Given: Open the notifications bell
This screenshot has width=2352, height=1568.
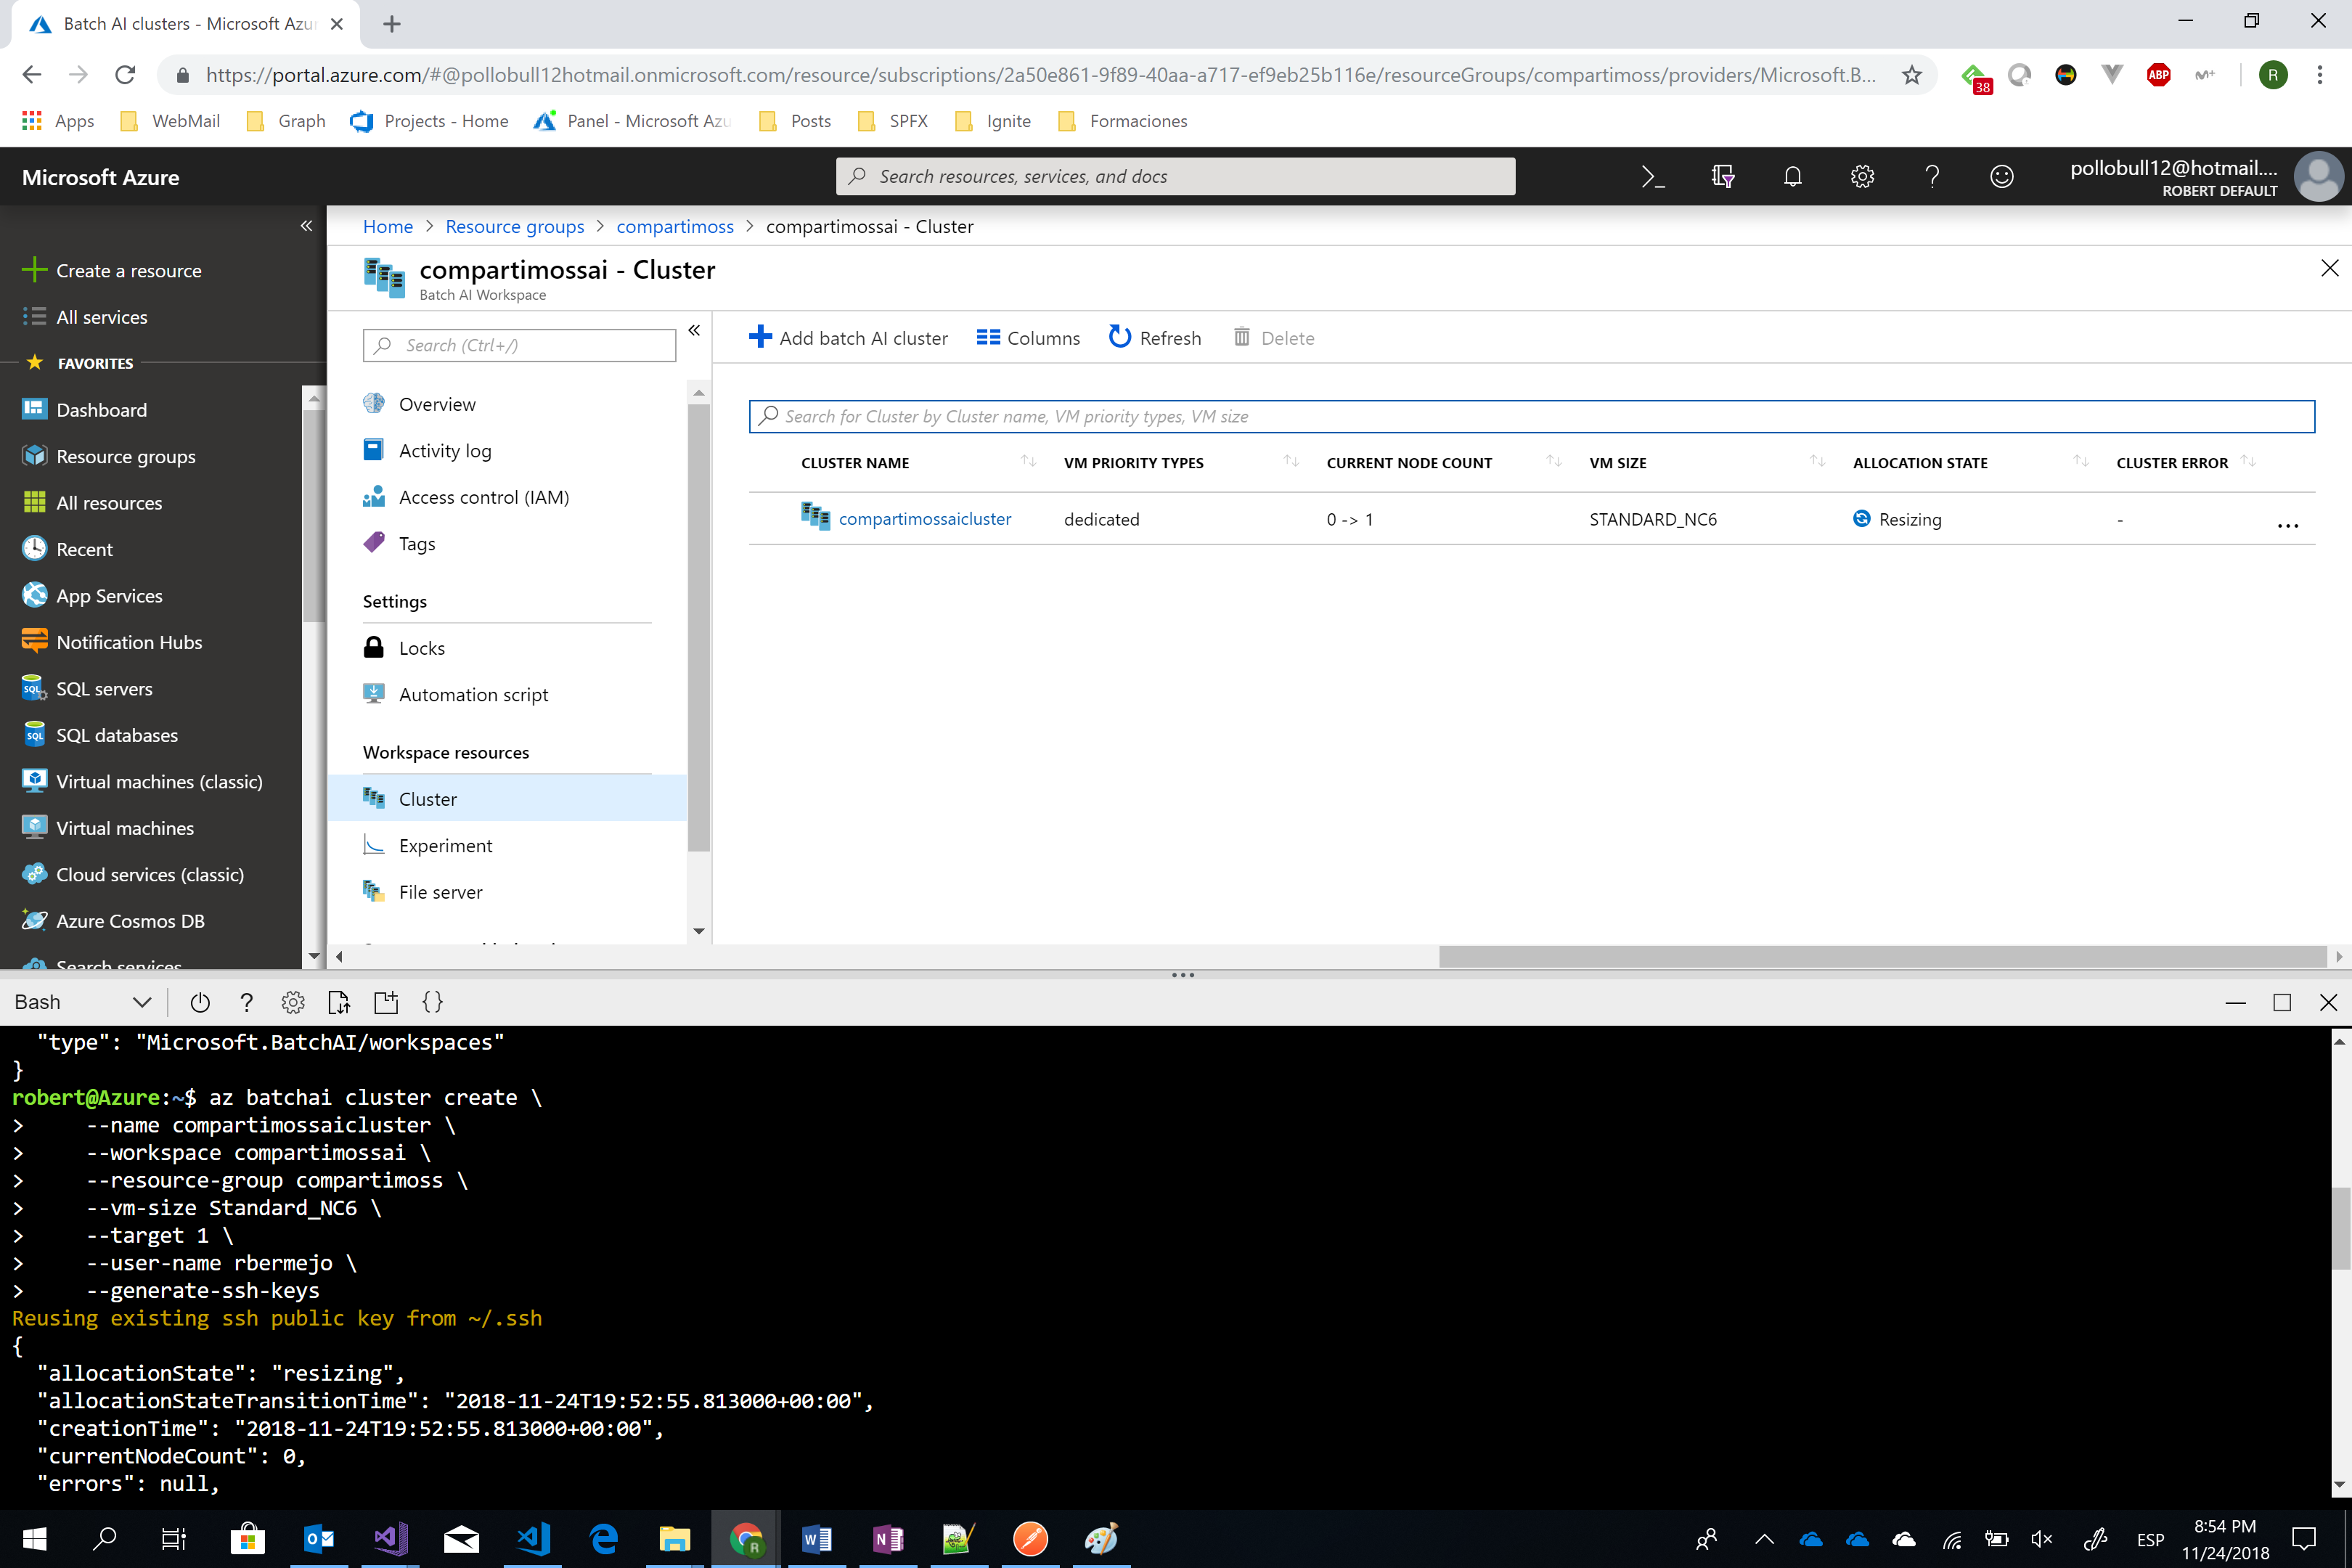Looking at the screenshot, I should tap(1792, 176).
